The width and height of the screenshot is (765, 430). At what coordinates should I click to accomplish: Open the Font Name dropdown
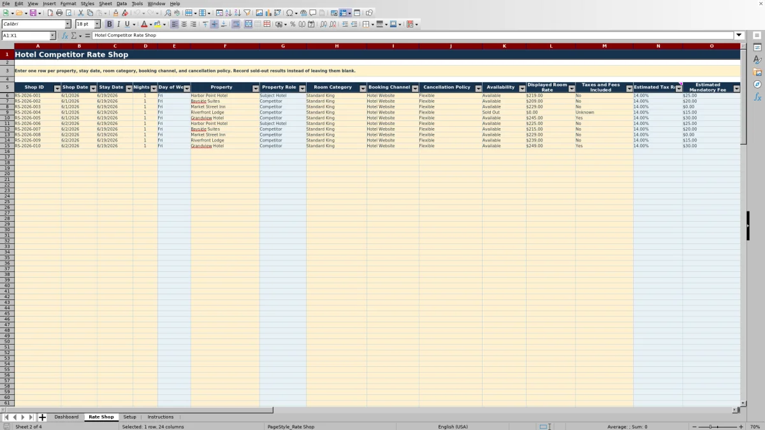coord(68,24)
